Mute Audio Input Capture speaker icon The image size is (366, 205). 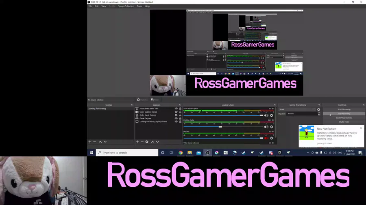point(266,115)
